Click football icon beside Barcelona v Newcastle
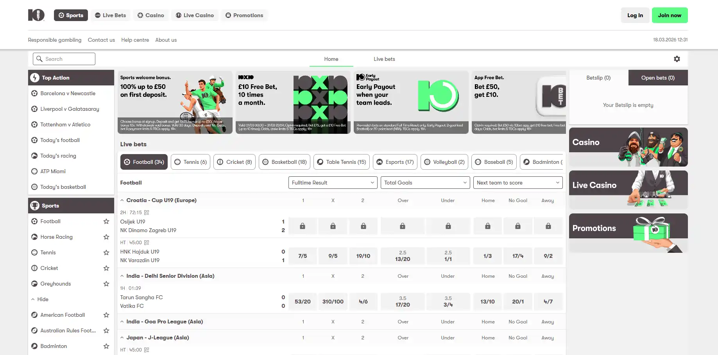Screen dimensions: 718x355 34,93
